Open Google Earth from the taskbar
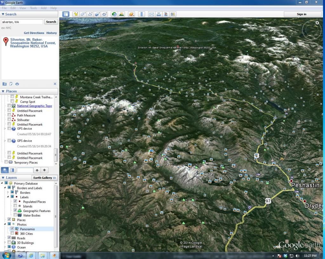 20,255
